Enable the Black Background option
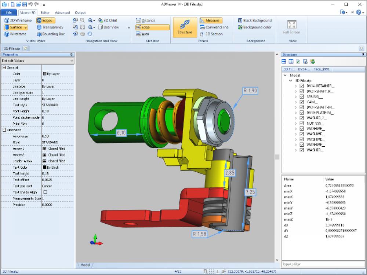 (255, 20)
